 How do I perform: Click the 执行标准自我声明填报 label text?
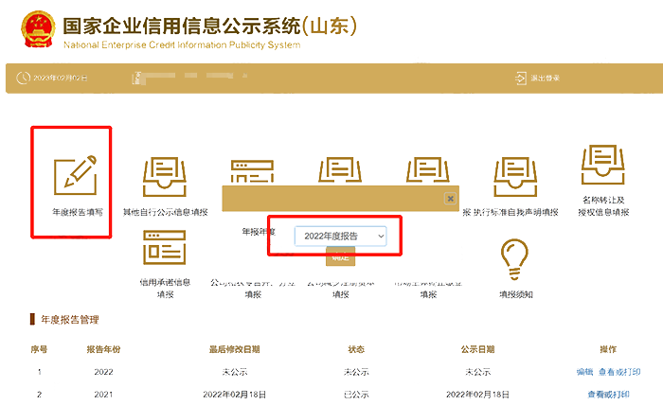(515, 212)
